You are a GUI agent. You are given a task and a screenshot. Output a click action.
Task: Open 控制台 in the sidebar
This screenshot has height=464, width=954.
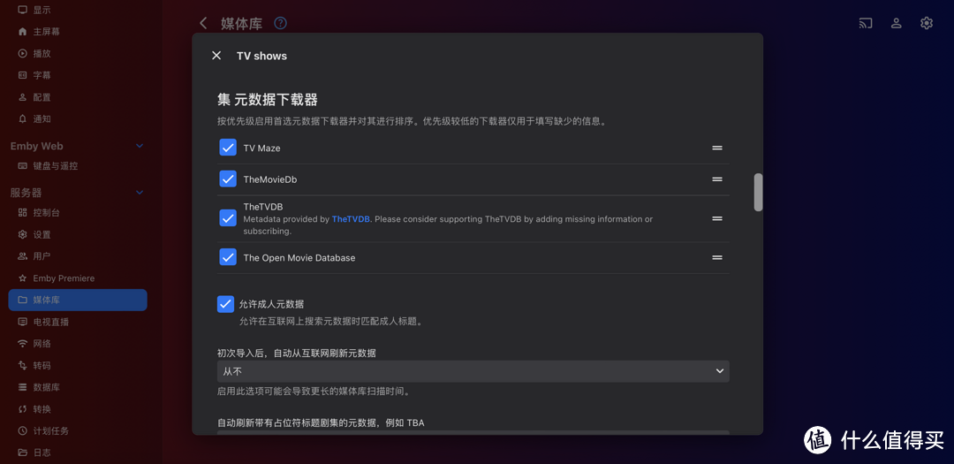[46, 212]
